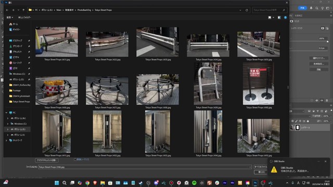Go back in the Open dialog
The width and height of the screenshot is (333, 187).
pos(7,10)
